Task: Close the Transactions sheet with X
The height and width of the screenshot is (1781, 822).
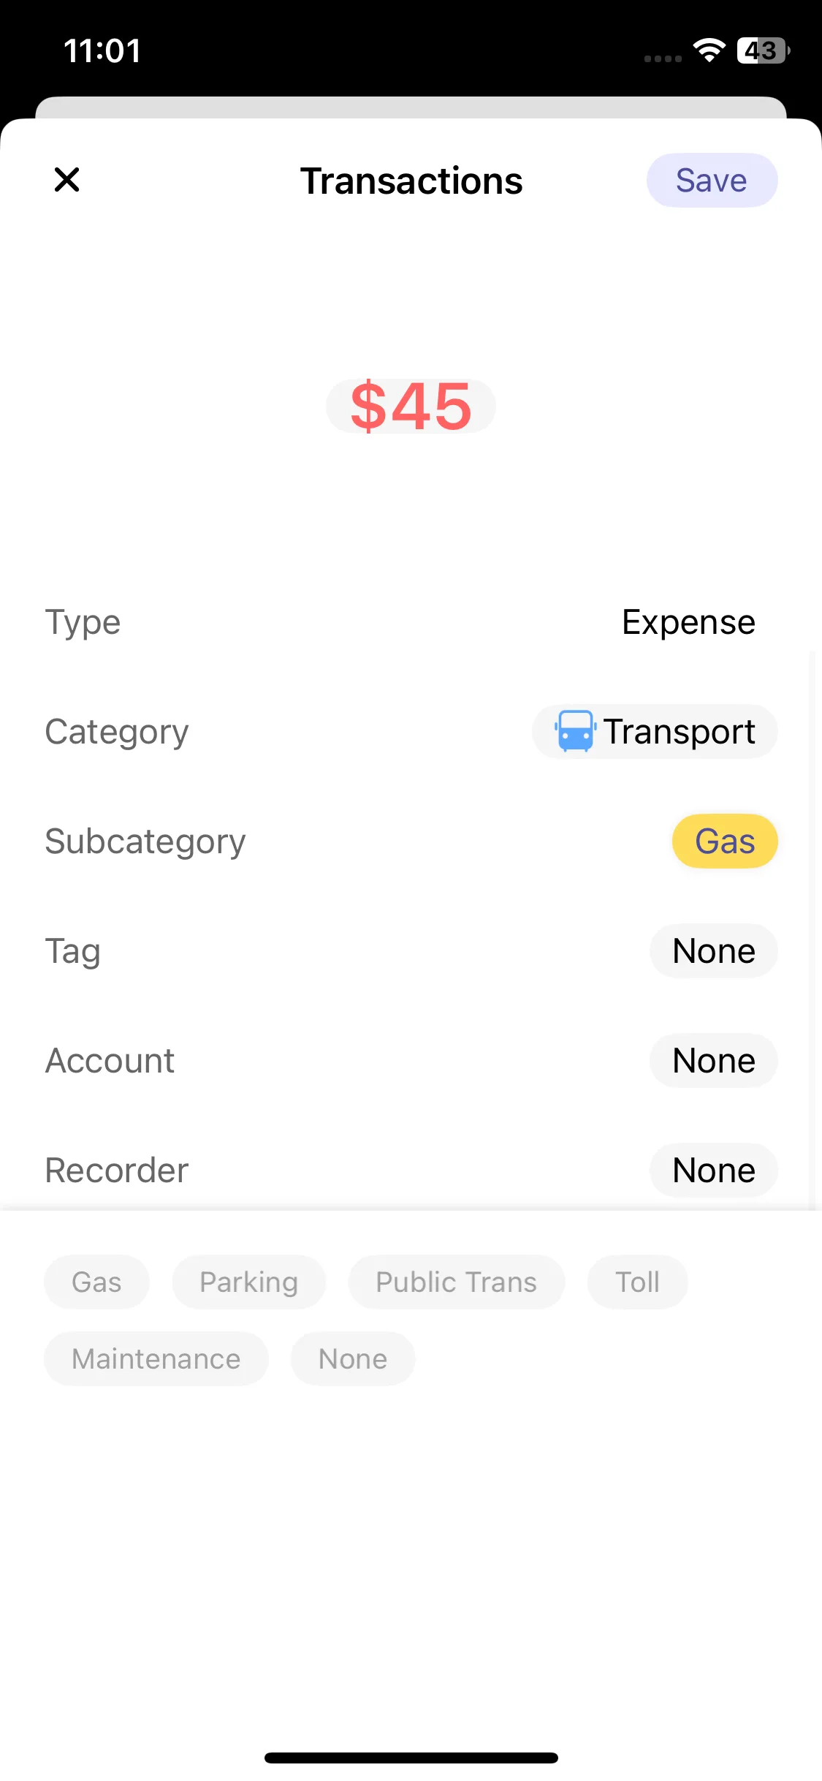Action: point(66,180)
